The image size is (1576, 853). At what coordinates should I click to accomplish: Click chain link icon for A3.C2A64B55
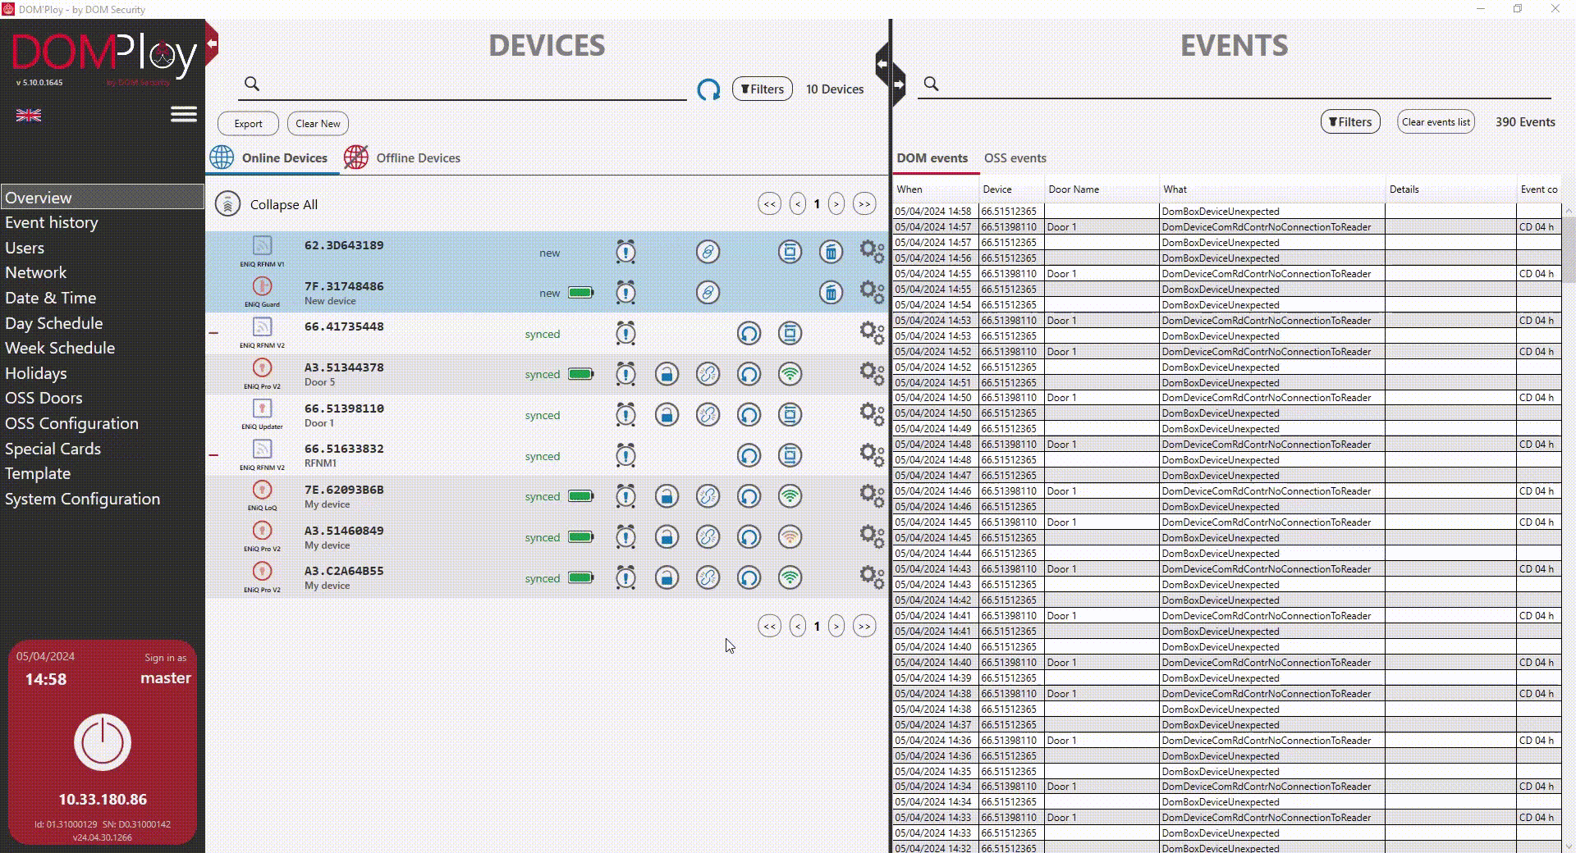[x=708, y=577]
